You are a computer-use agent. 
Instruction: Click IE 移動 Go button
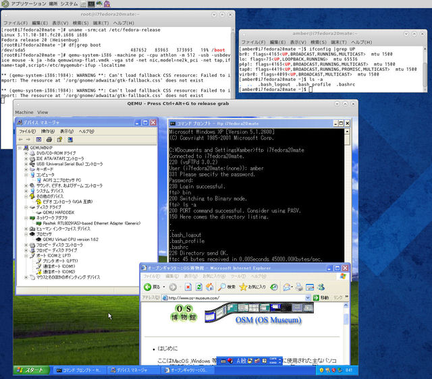321,297
